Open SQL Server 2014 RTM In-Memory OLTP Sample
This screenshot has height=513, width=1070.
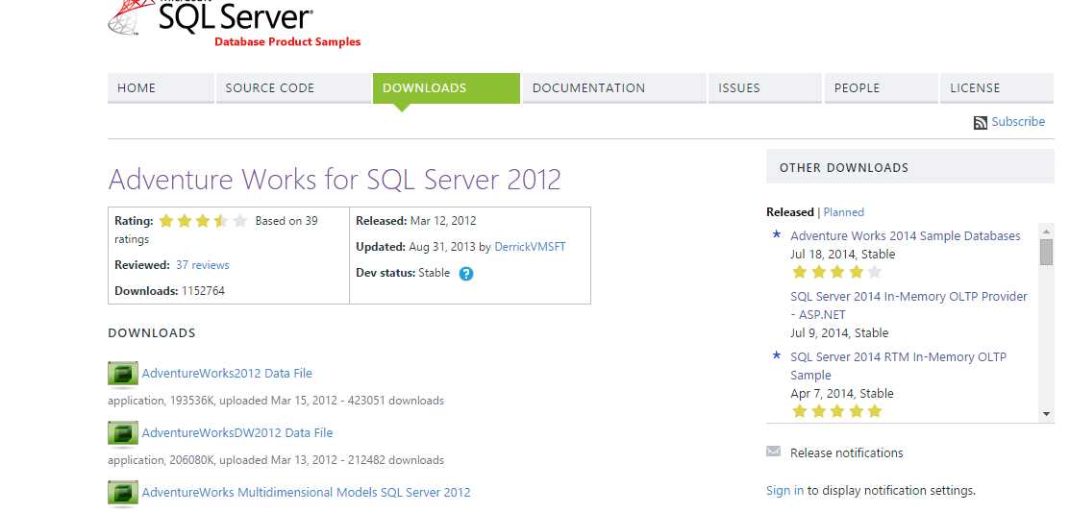[x=898, y=366]
